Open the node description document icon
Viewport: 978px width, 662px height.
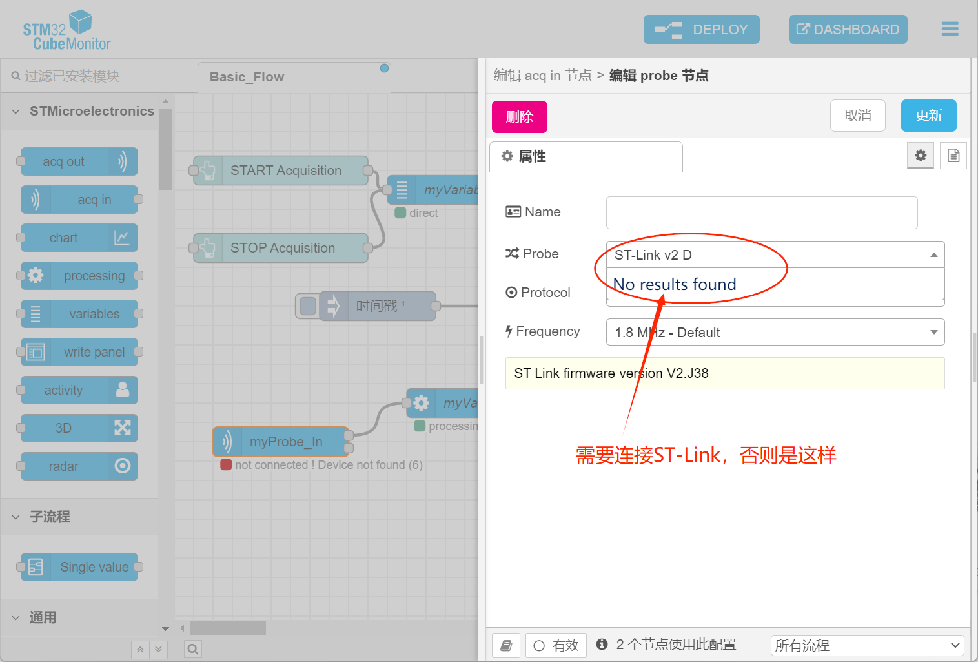click(953, 156)
